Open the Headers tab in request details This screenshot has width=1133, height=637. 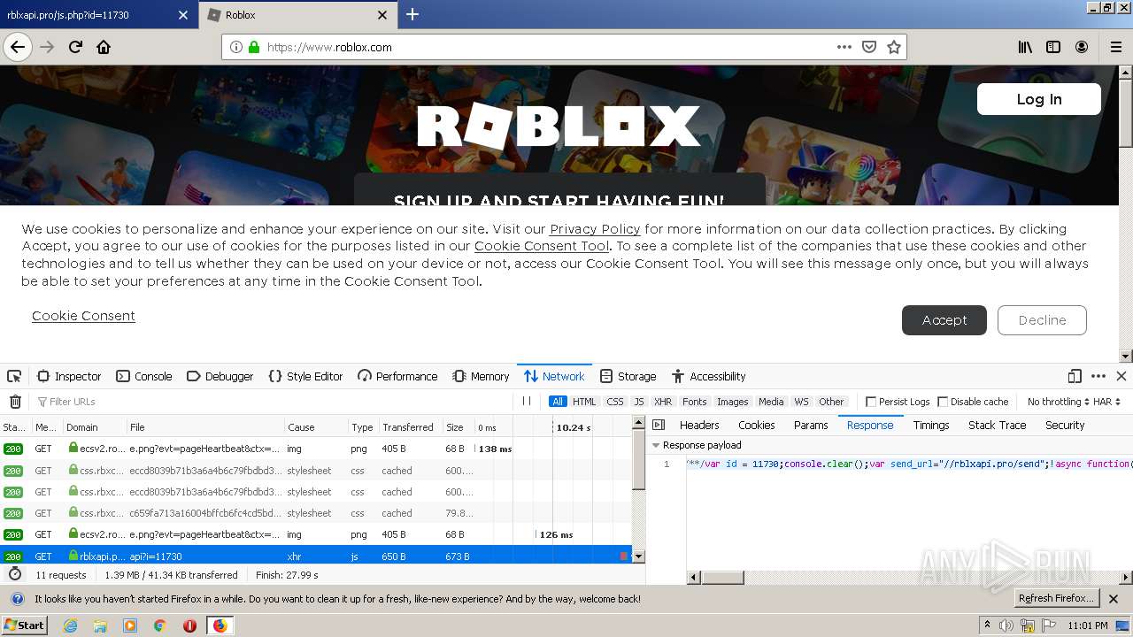coord(699,426)
